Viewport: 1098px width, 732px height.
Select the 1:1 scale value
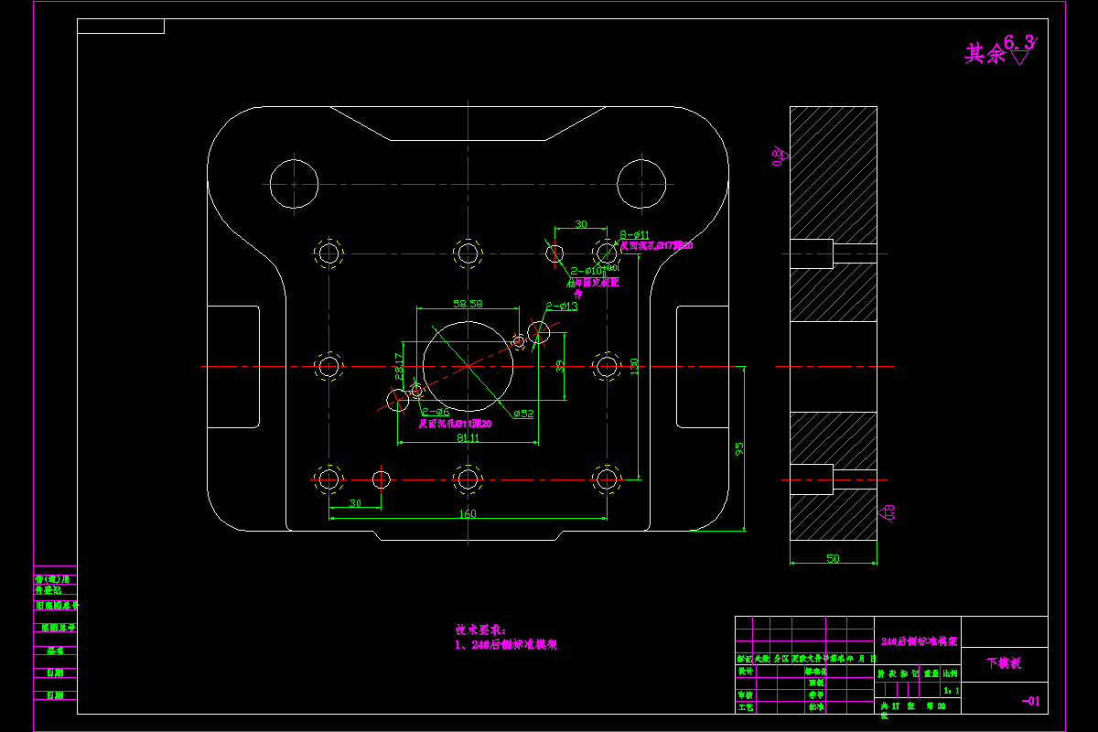click(x=952, y=690)
